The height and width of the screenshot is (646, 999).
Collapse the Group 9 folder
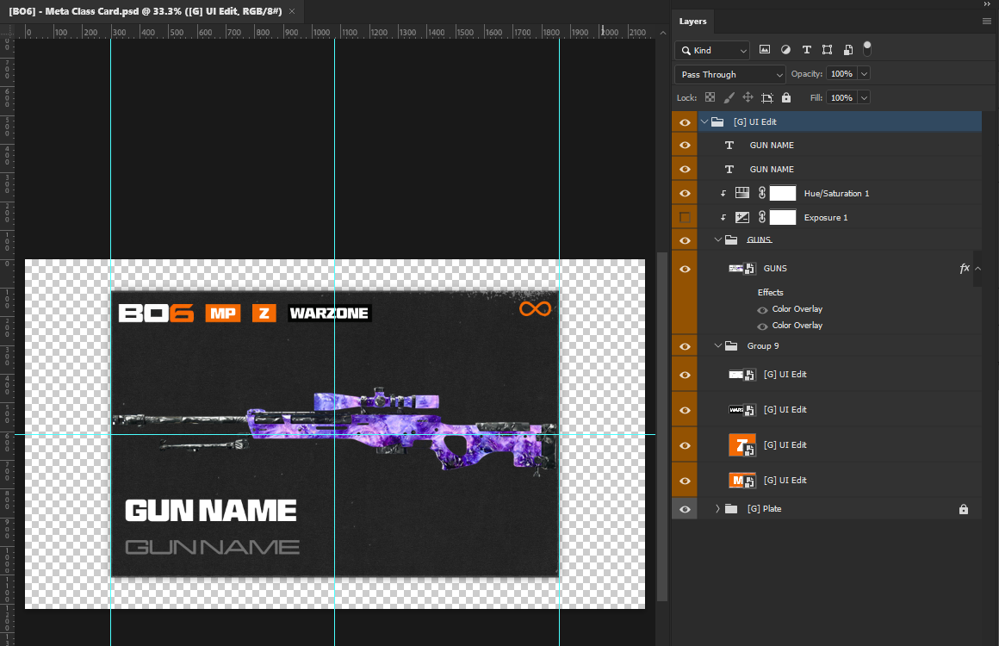[x=717, y=346]
